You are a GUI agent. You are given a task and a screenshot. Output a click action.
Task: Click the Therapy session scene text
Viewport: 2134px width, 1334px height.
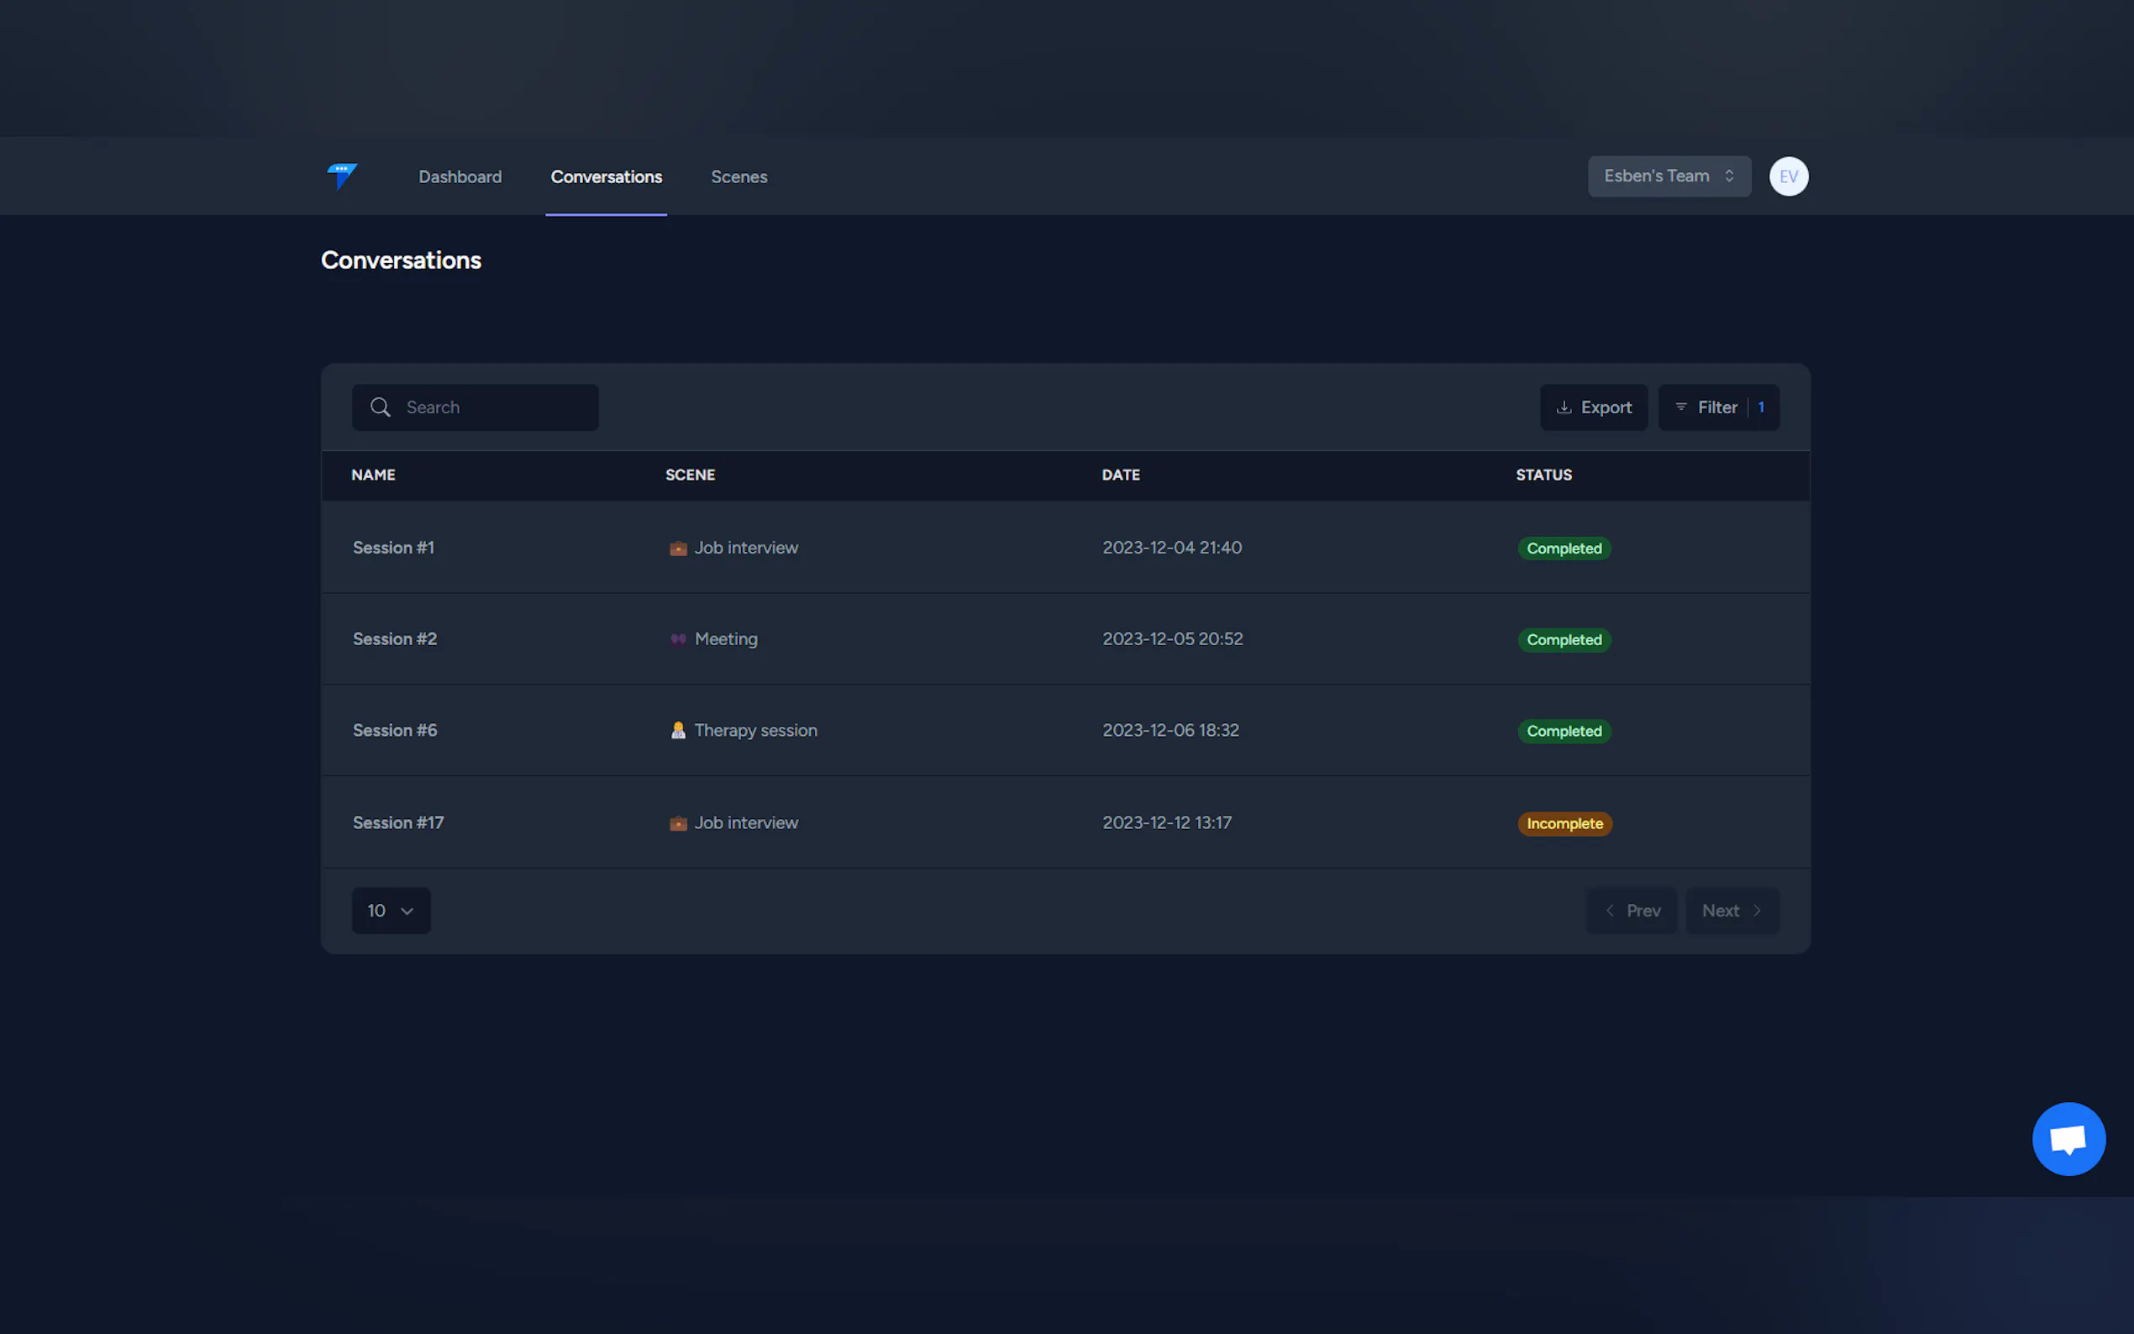755,731
